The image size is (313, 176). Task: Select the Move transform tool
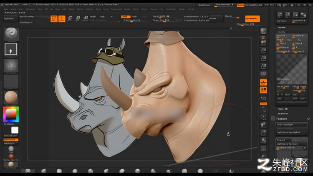click(x=70, y=18)
